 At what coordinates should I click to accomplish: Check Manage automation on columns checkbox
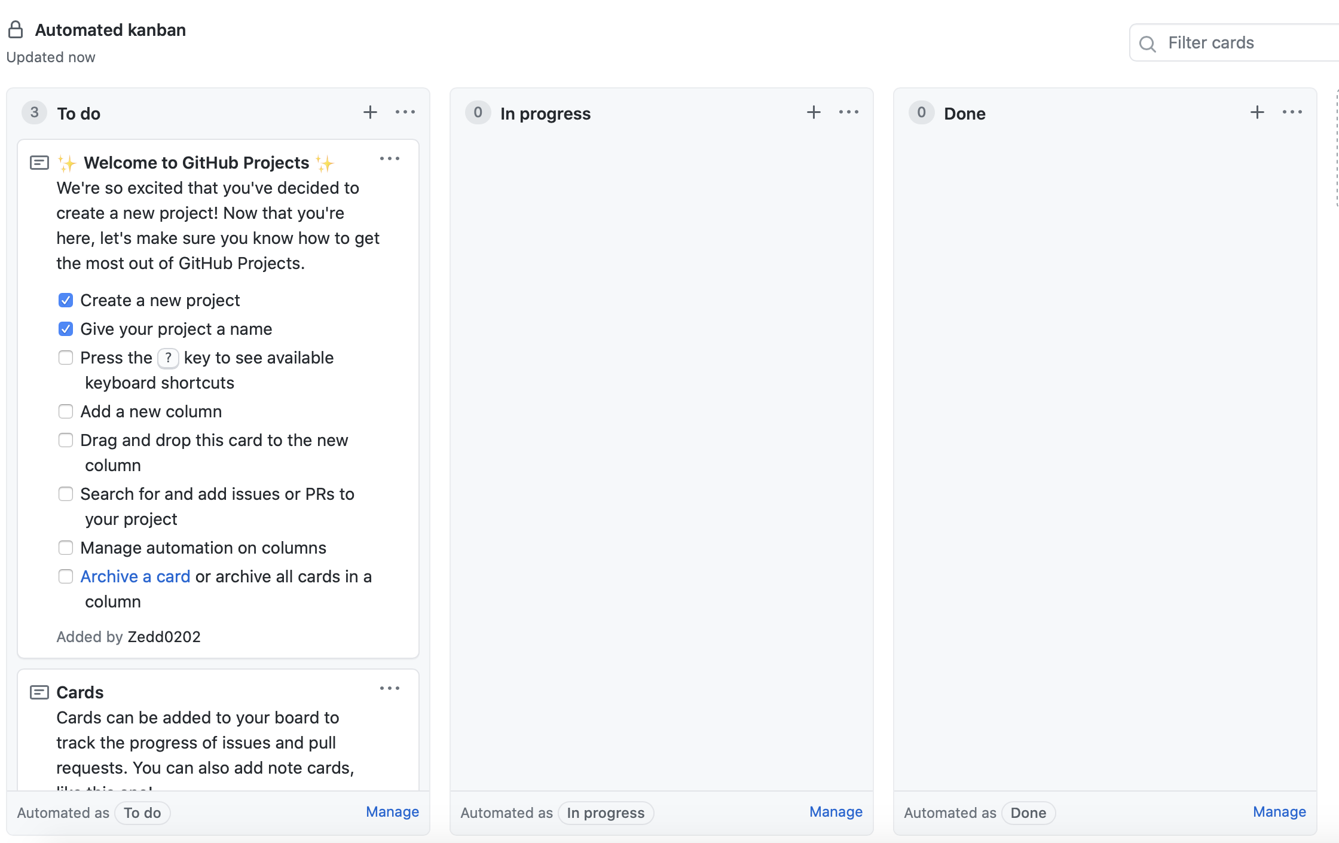[66, 548]
